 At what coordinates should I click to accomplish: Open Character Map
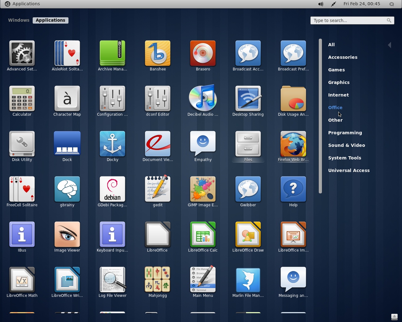coord(67,101)
